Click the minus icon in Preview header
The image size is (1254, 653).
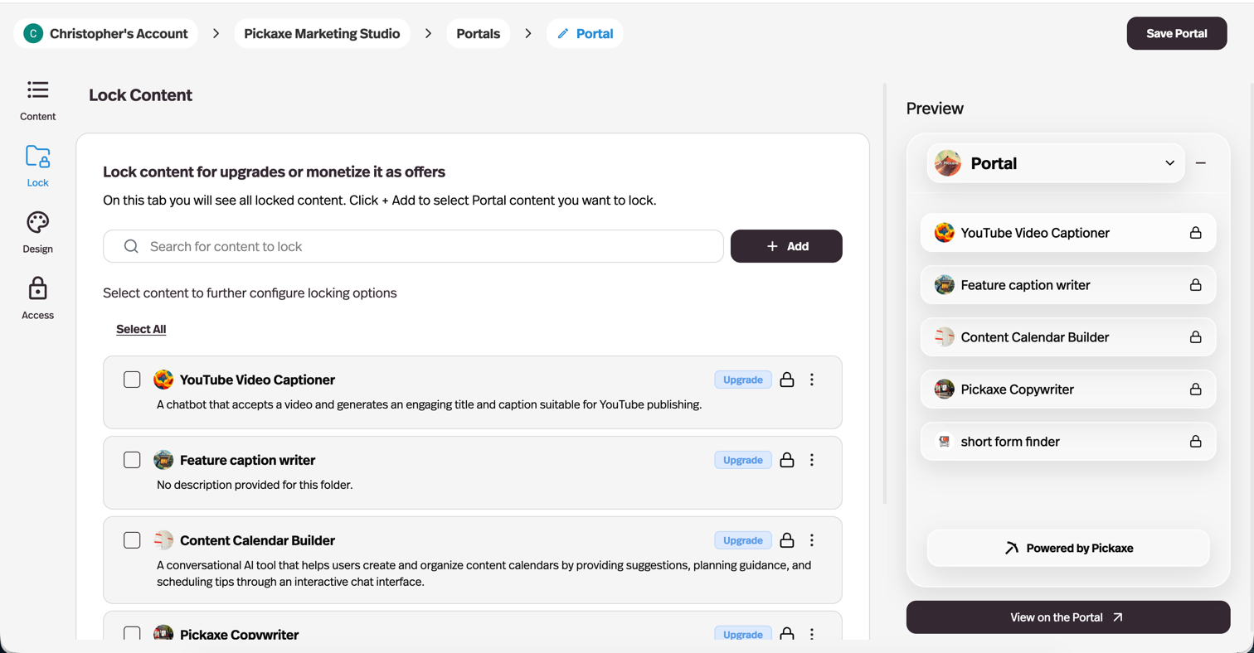click(1200, 163)
